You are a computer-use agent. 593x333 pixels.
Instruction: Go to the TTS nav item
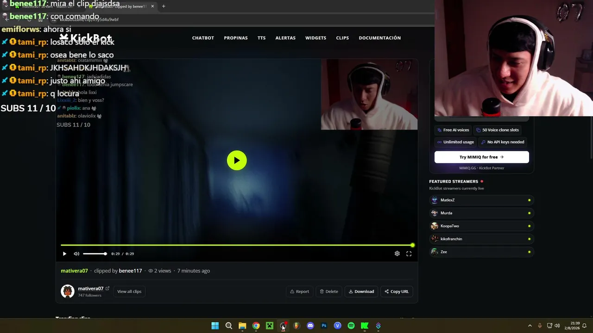click(262, 38)
